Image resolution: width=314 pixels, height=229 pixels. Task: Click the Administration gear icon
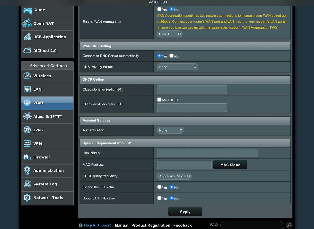[x=27, y=170]
